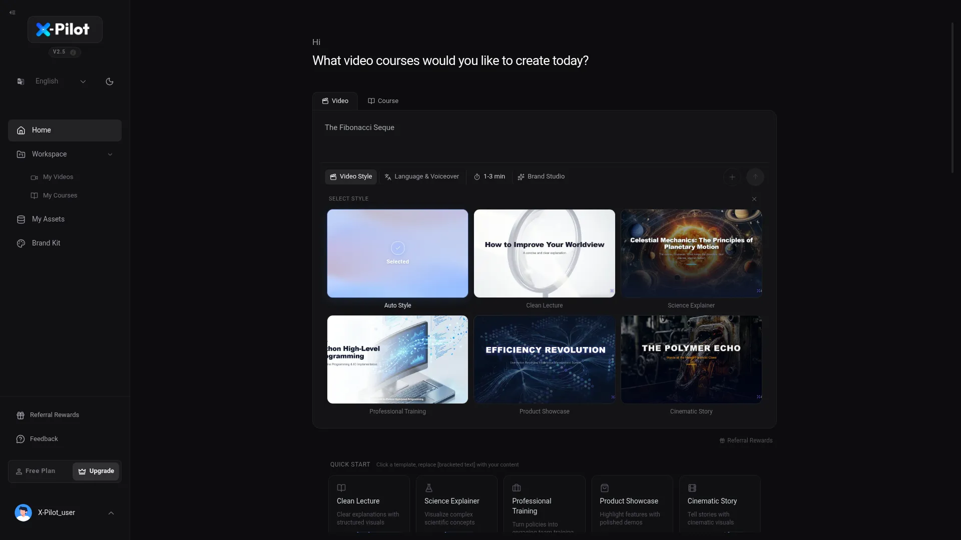Viewport: 961px width, 540px height.
Task: Change the 1-3 min duration setting
Action: pyautogui.click(x=489, y=177)
